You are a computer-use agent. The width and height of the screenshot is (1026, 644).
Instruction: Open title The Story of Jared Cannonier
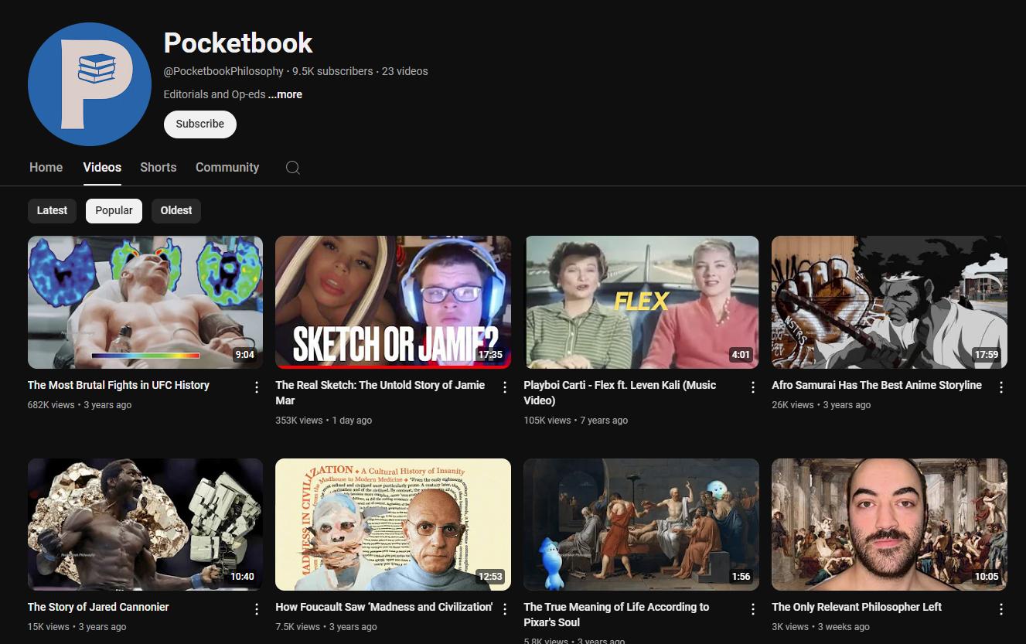[98, 607]
